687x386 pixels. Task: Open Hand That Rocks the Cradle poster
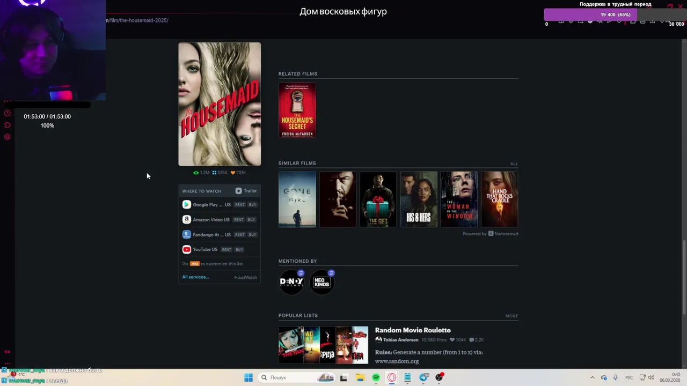[x=500, y=199]
